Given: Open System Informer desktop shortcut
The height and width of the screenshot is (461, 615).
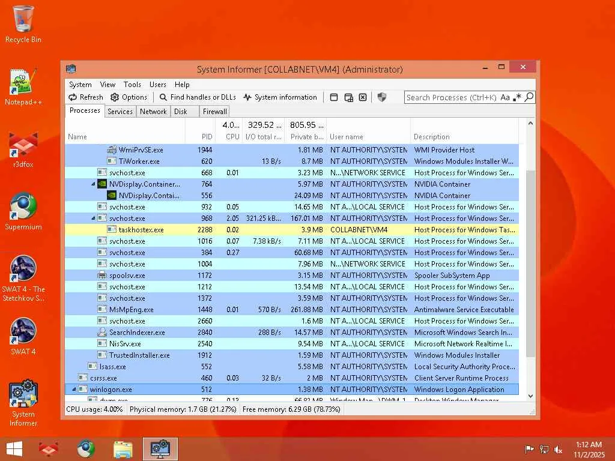Looking at the screenshot, I should 23,403.
